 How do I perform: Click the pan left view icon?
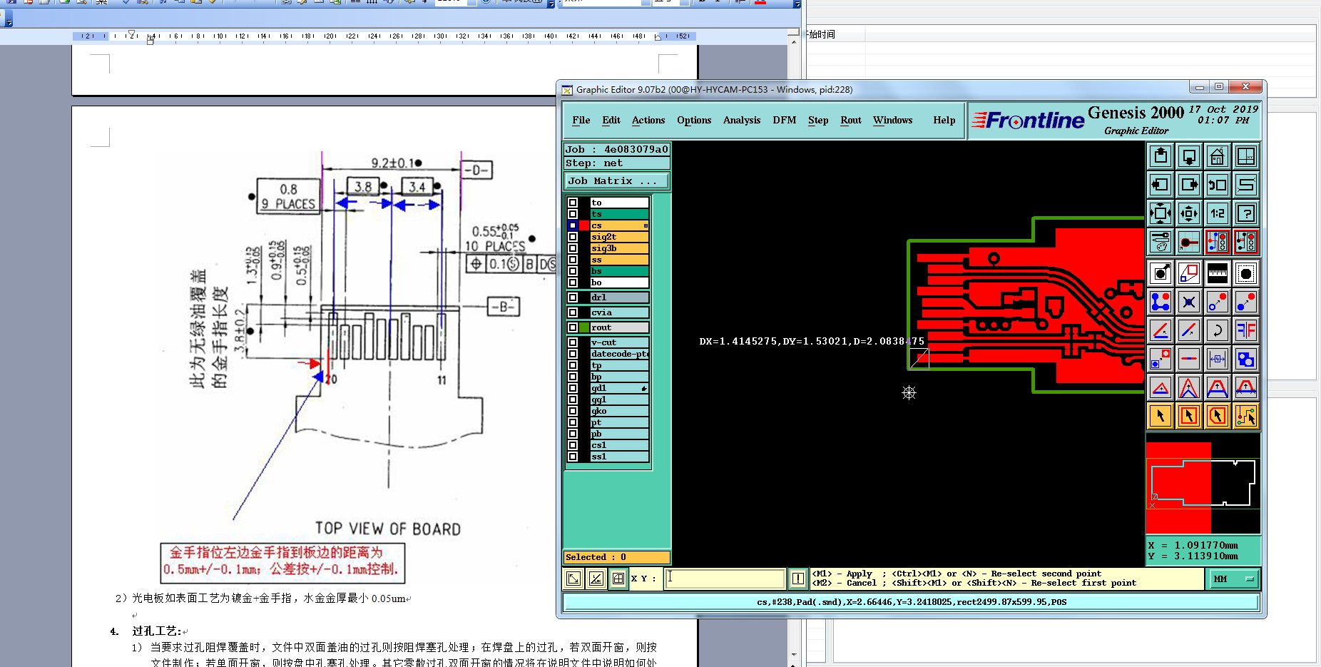(1161, 185)
